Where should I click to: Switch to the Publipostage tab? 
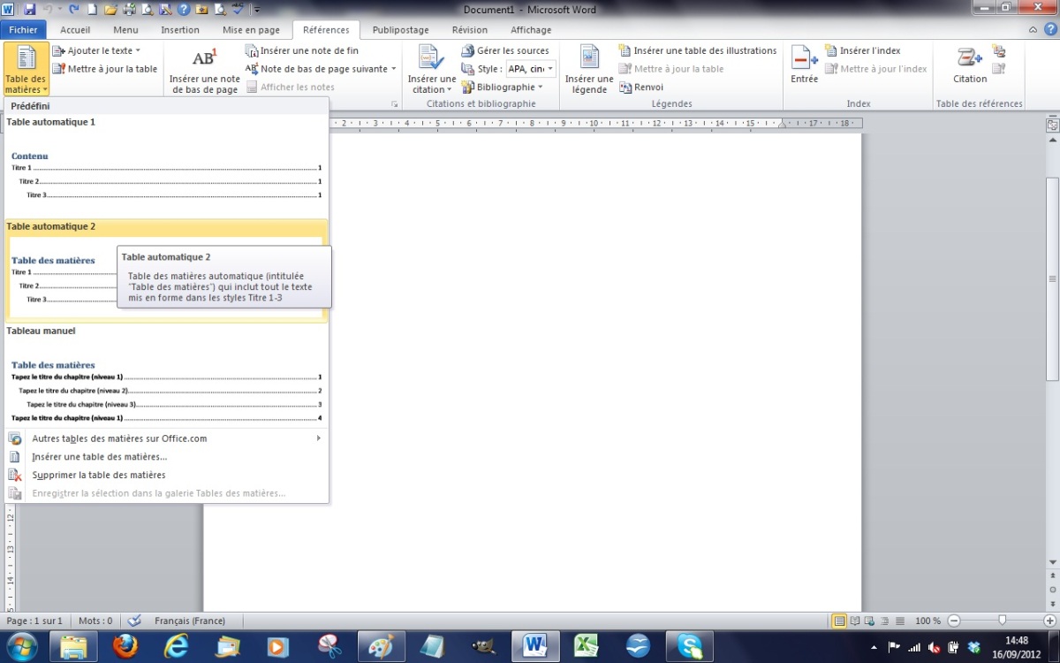click(401, 30)
